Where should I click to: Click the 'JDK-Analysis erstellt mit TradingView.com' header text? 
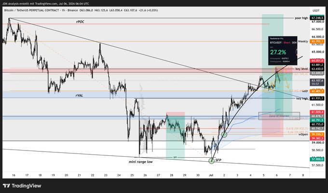click(x=29, y=4)
